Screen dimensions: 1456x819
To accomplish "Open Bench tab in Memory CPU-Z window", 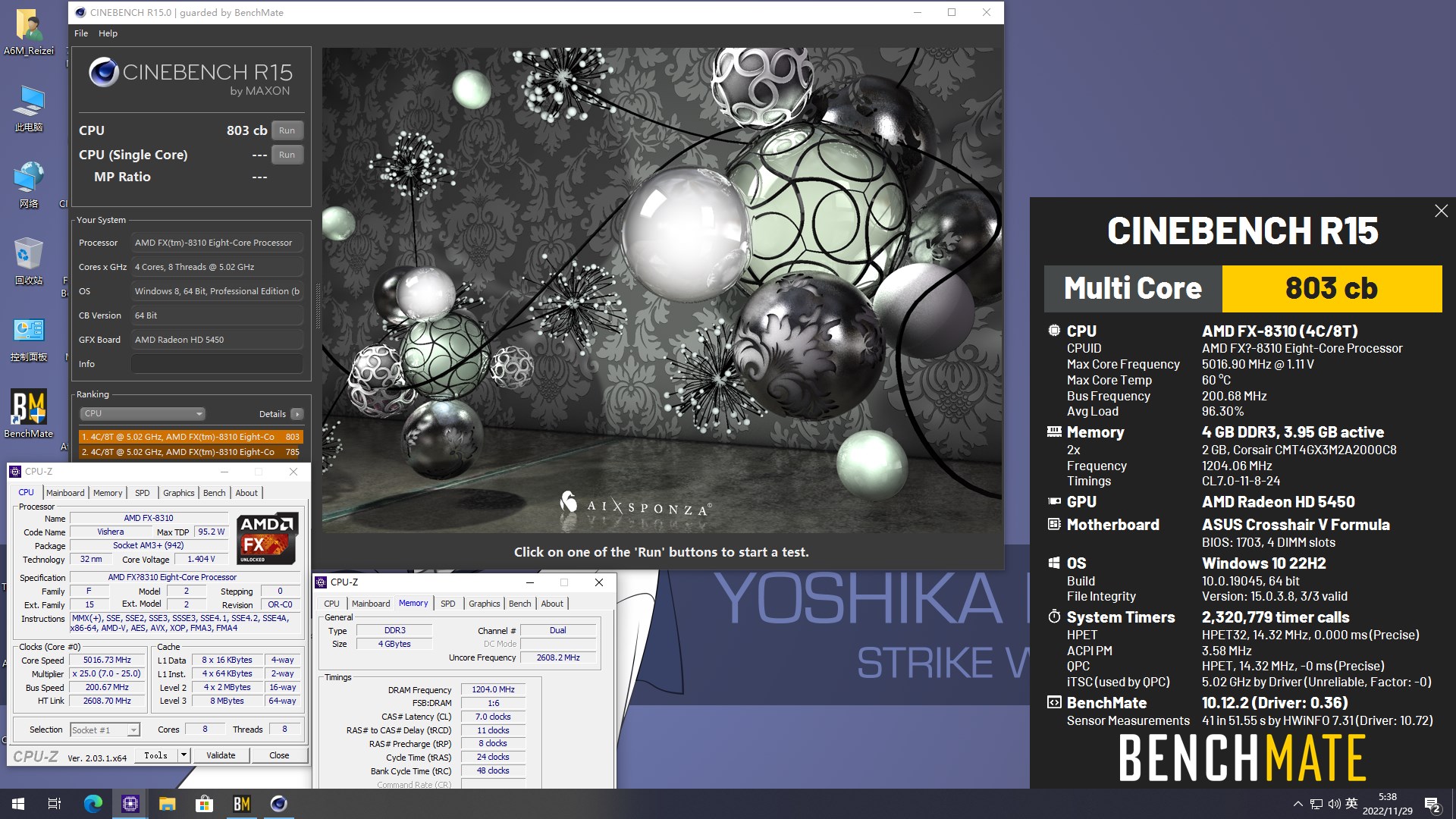I will point(520,604).
